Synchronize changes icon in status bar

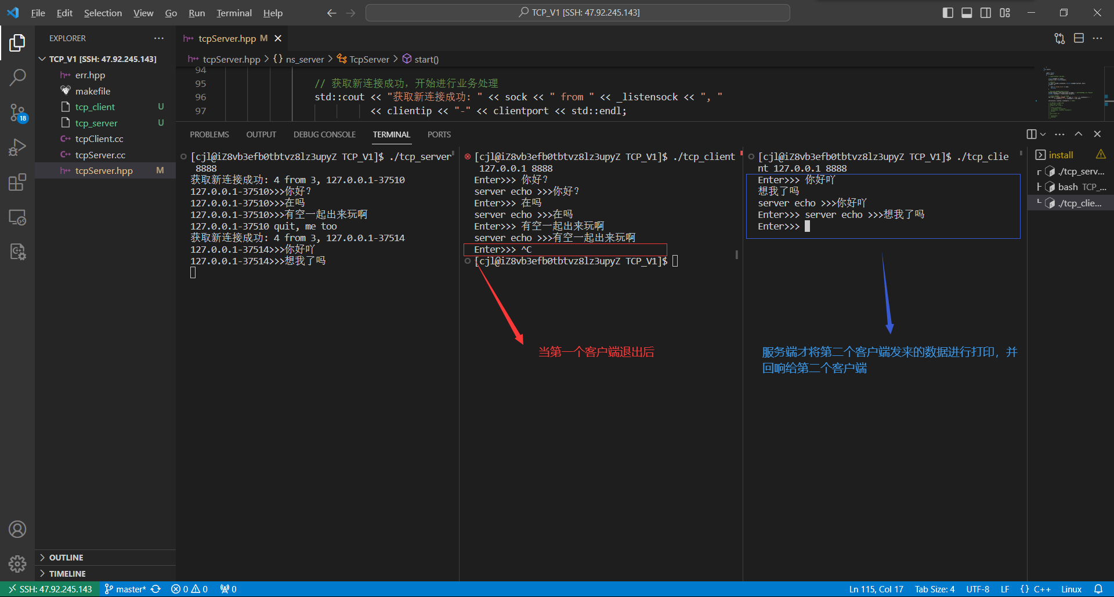pos(155,589)
